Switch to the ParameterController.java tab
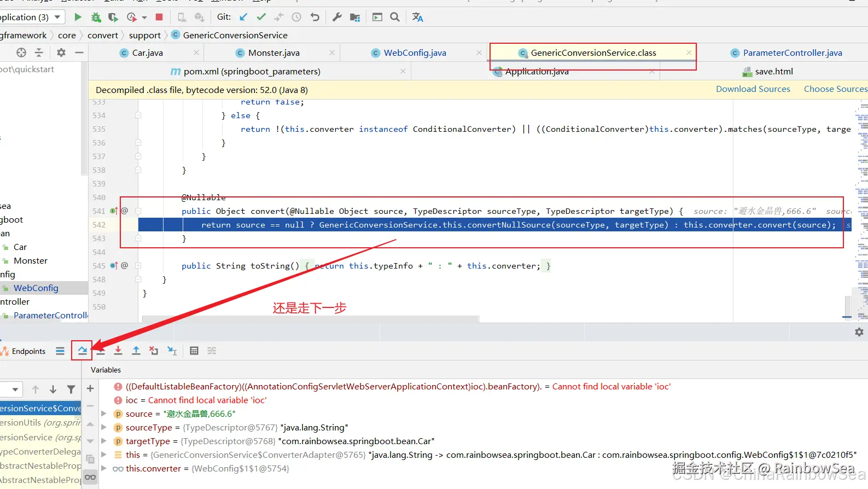The width and height of the screenshot is (868, 489). 792,53
